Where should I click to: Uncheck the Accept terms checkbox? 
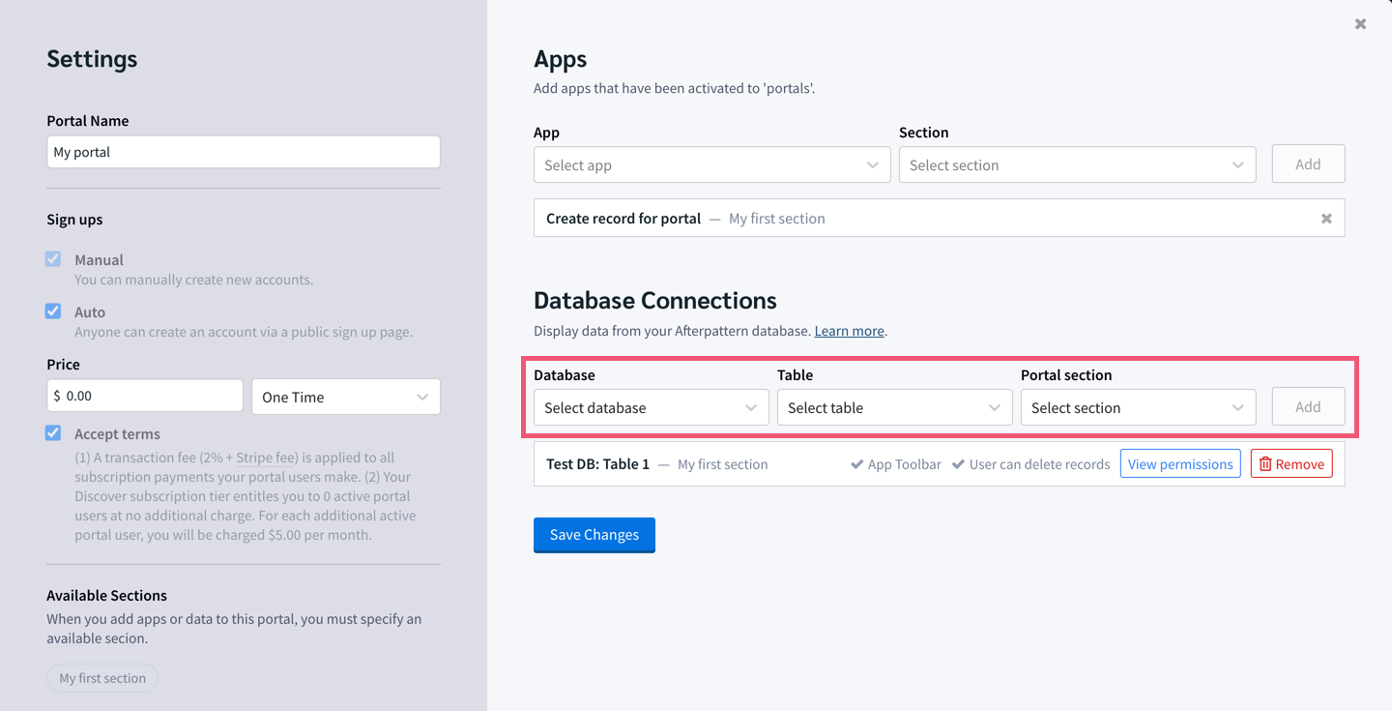click(53, 433)
